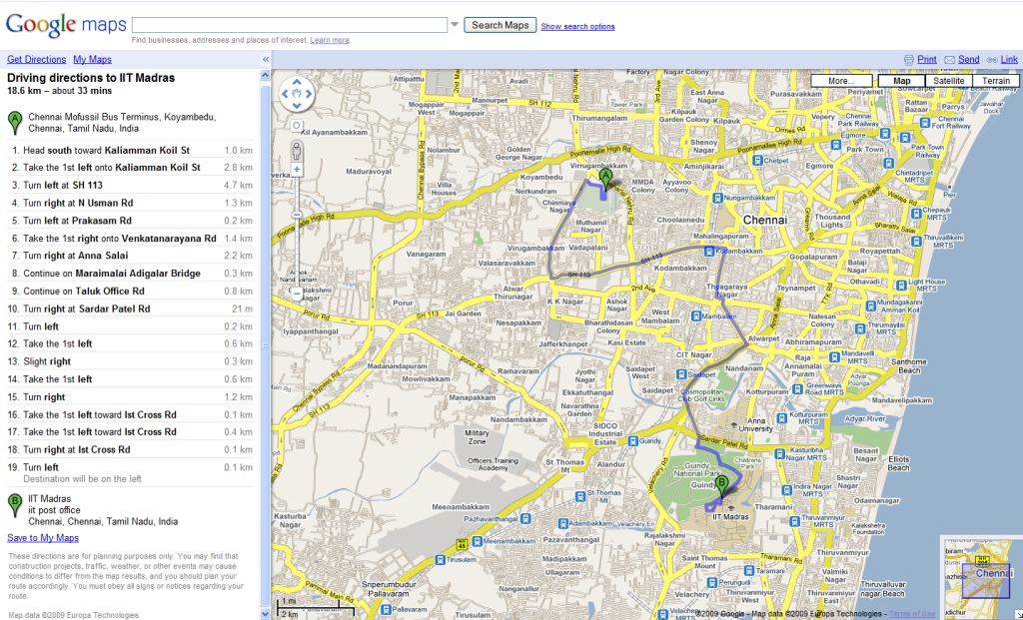Select the Kotturpuram MRTS station icon
1023x620 pixels.
[783, 418]
